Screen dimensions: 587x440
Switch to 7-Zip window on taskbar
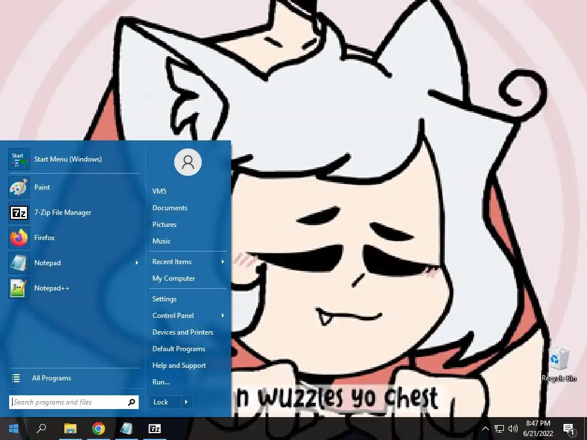click(155, 429)
